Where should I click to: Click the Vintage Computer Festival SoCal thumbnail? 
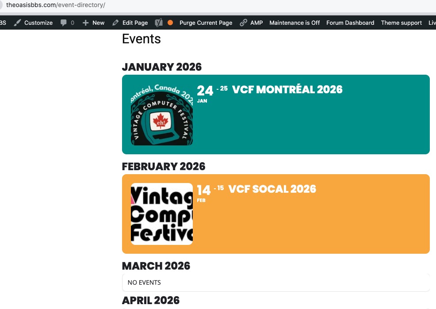tap(162, 214)
